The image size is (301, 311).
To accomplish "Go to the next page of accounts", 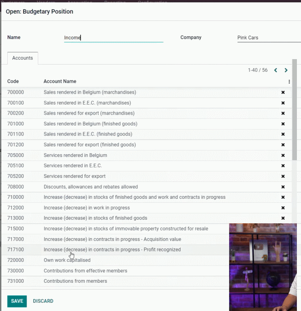I will [x=286, y=70].
